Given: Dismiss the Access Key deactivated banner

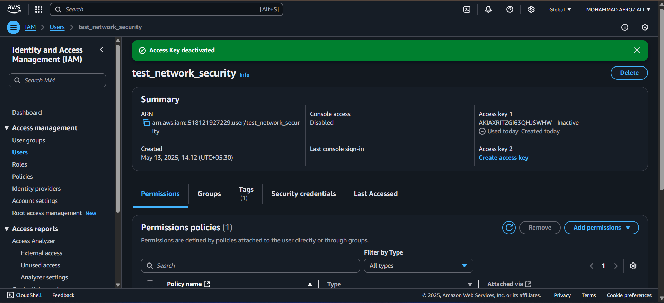Looking at the screenshot, I should coord(637,50).
